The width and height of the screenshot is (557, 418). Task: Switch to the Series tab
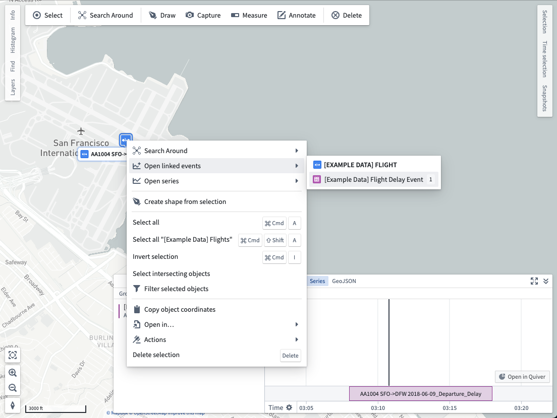pos(317,281)
